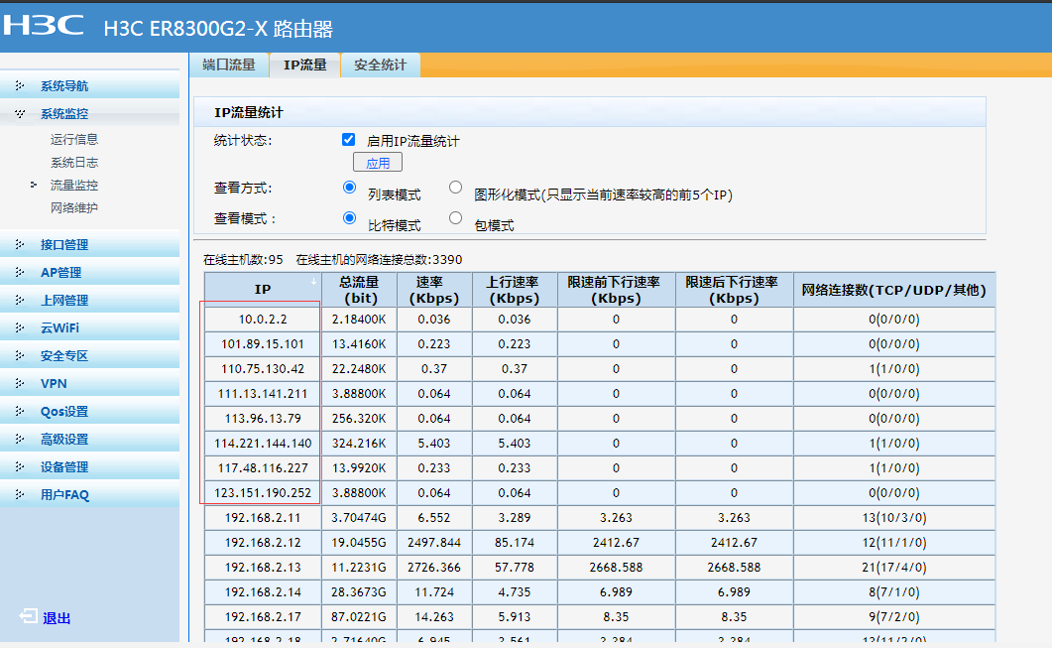This screenshot has height=648, width=1052.
Task: Click the 应用 button
Action: [378, 163]
